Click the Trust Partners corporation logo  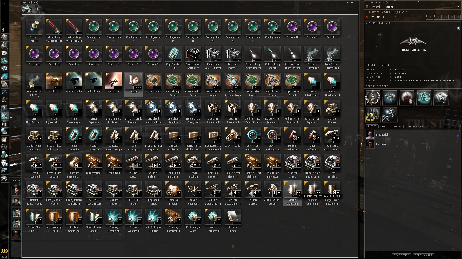pyautogui.click(x=413, y=44)
